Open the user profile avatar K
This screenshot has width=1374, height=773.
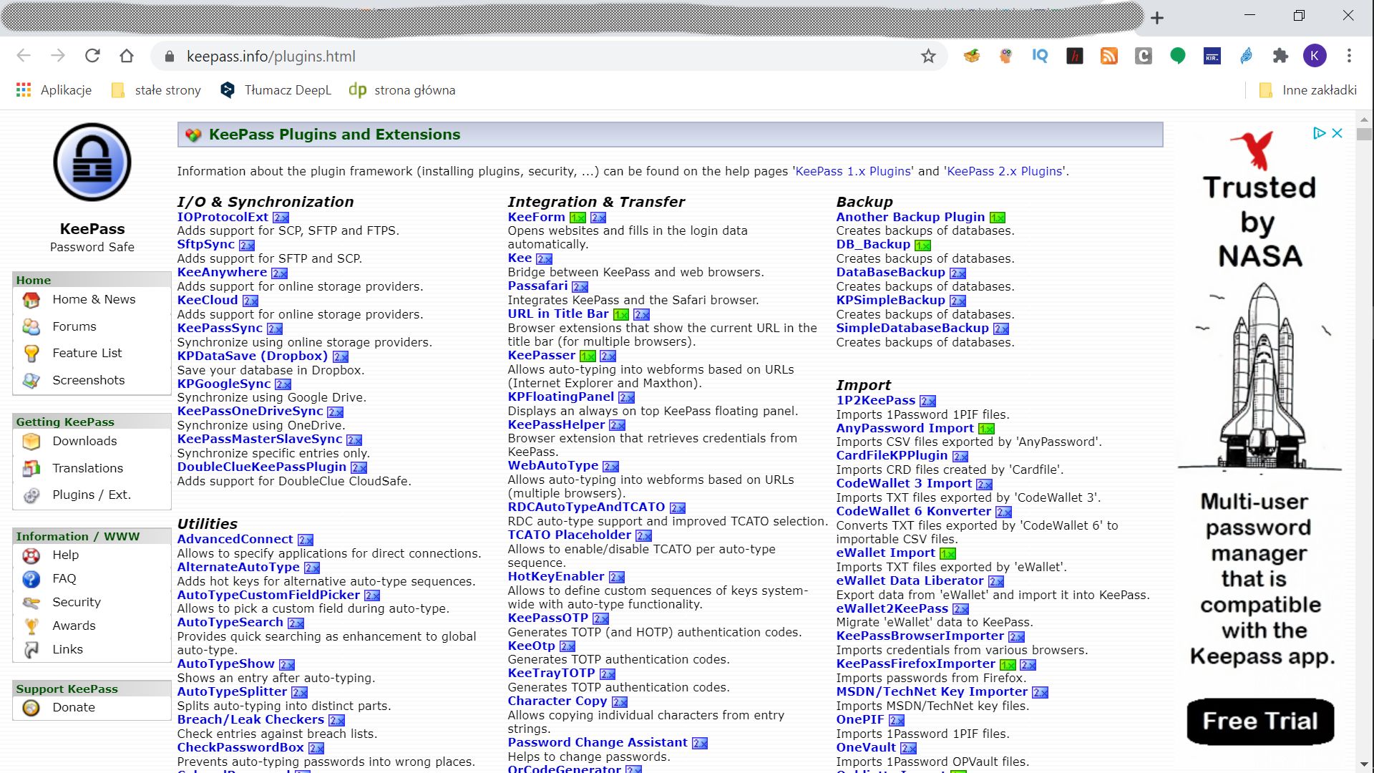(x=1315, y=56)
